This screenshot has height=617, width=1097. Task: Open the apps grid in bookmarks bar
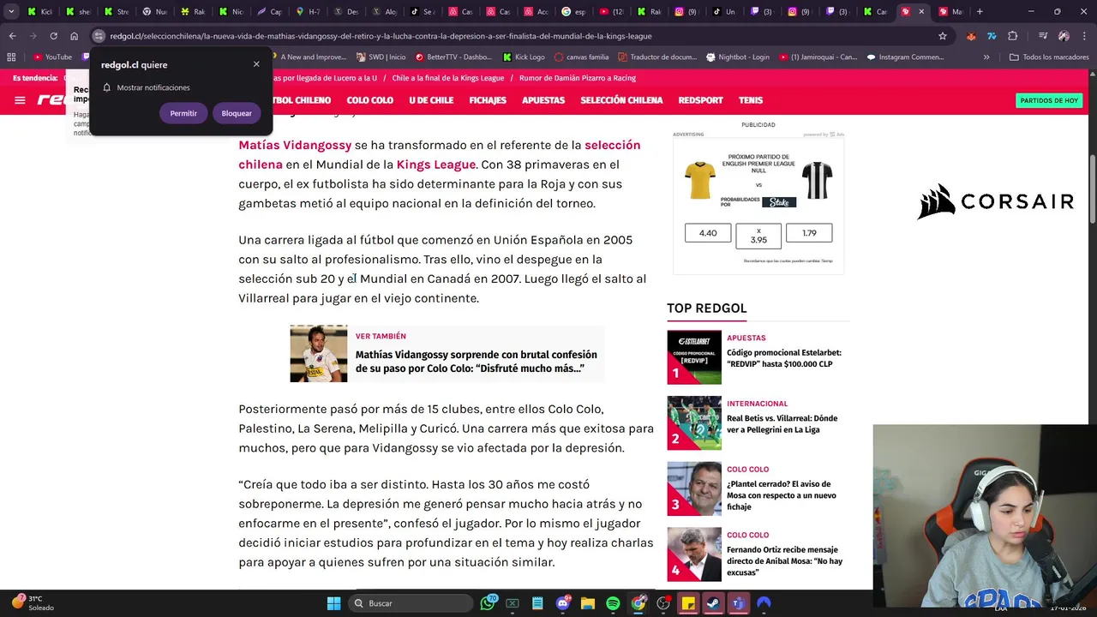[x=11, y=57]
